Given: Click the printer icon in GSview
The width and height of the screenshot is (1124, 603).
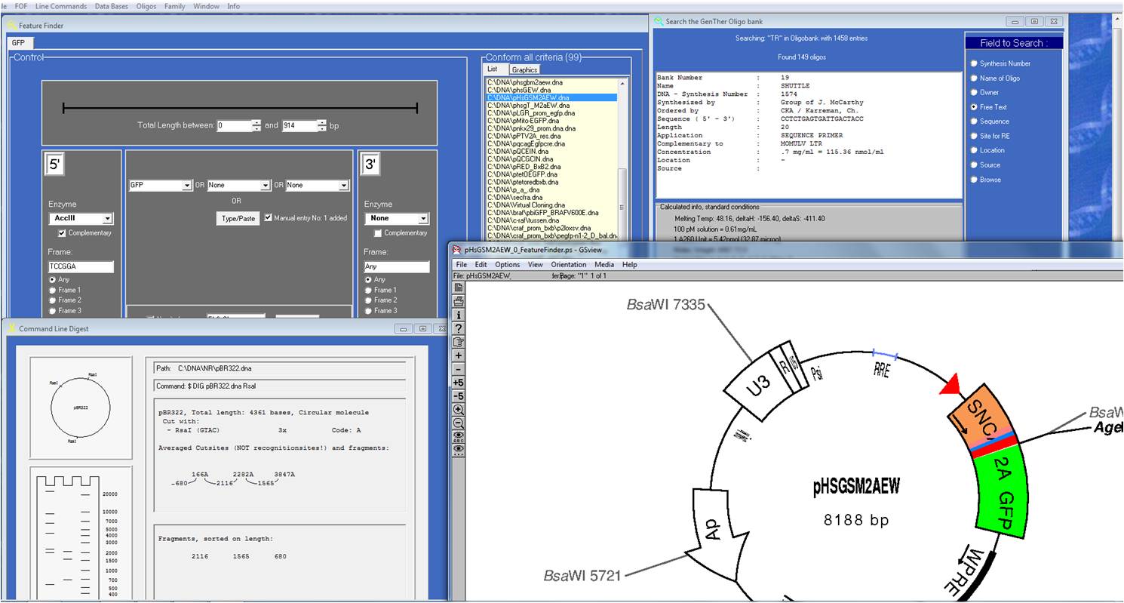Looking at the screenshot, I should coord(458,301).
